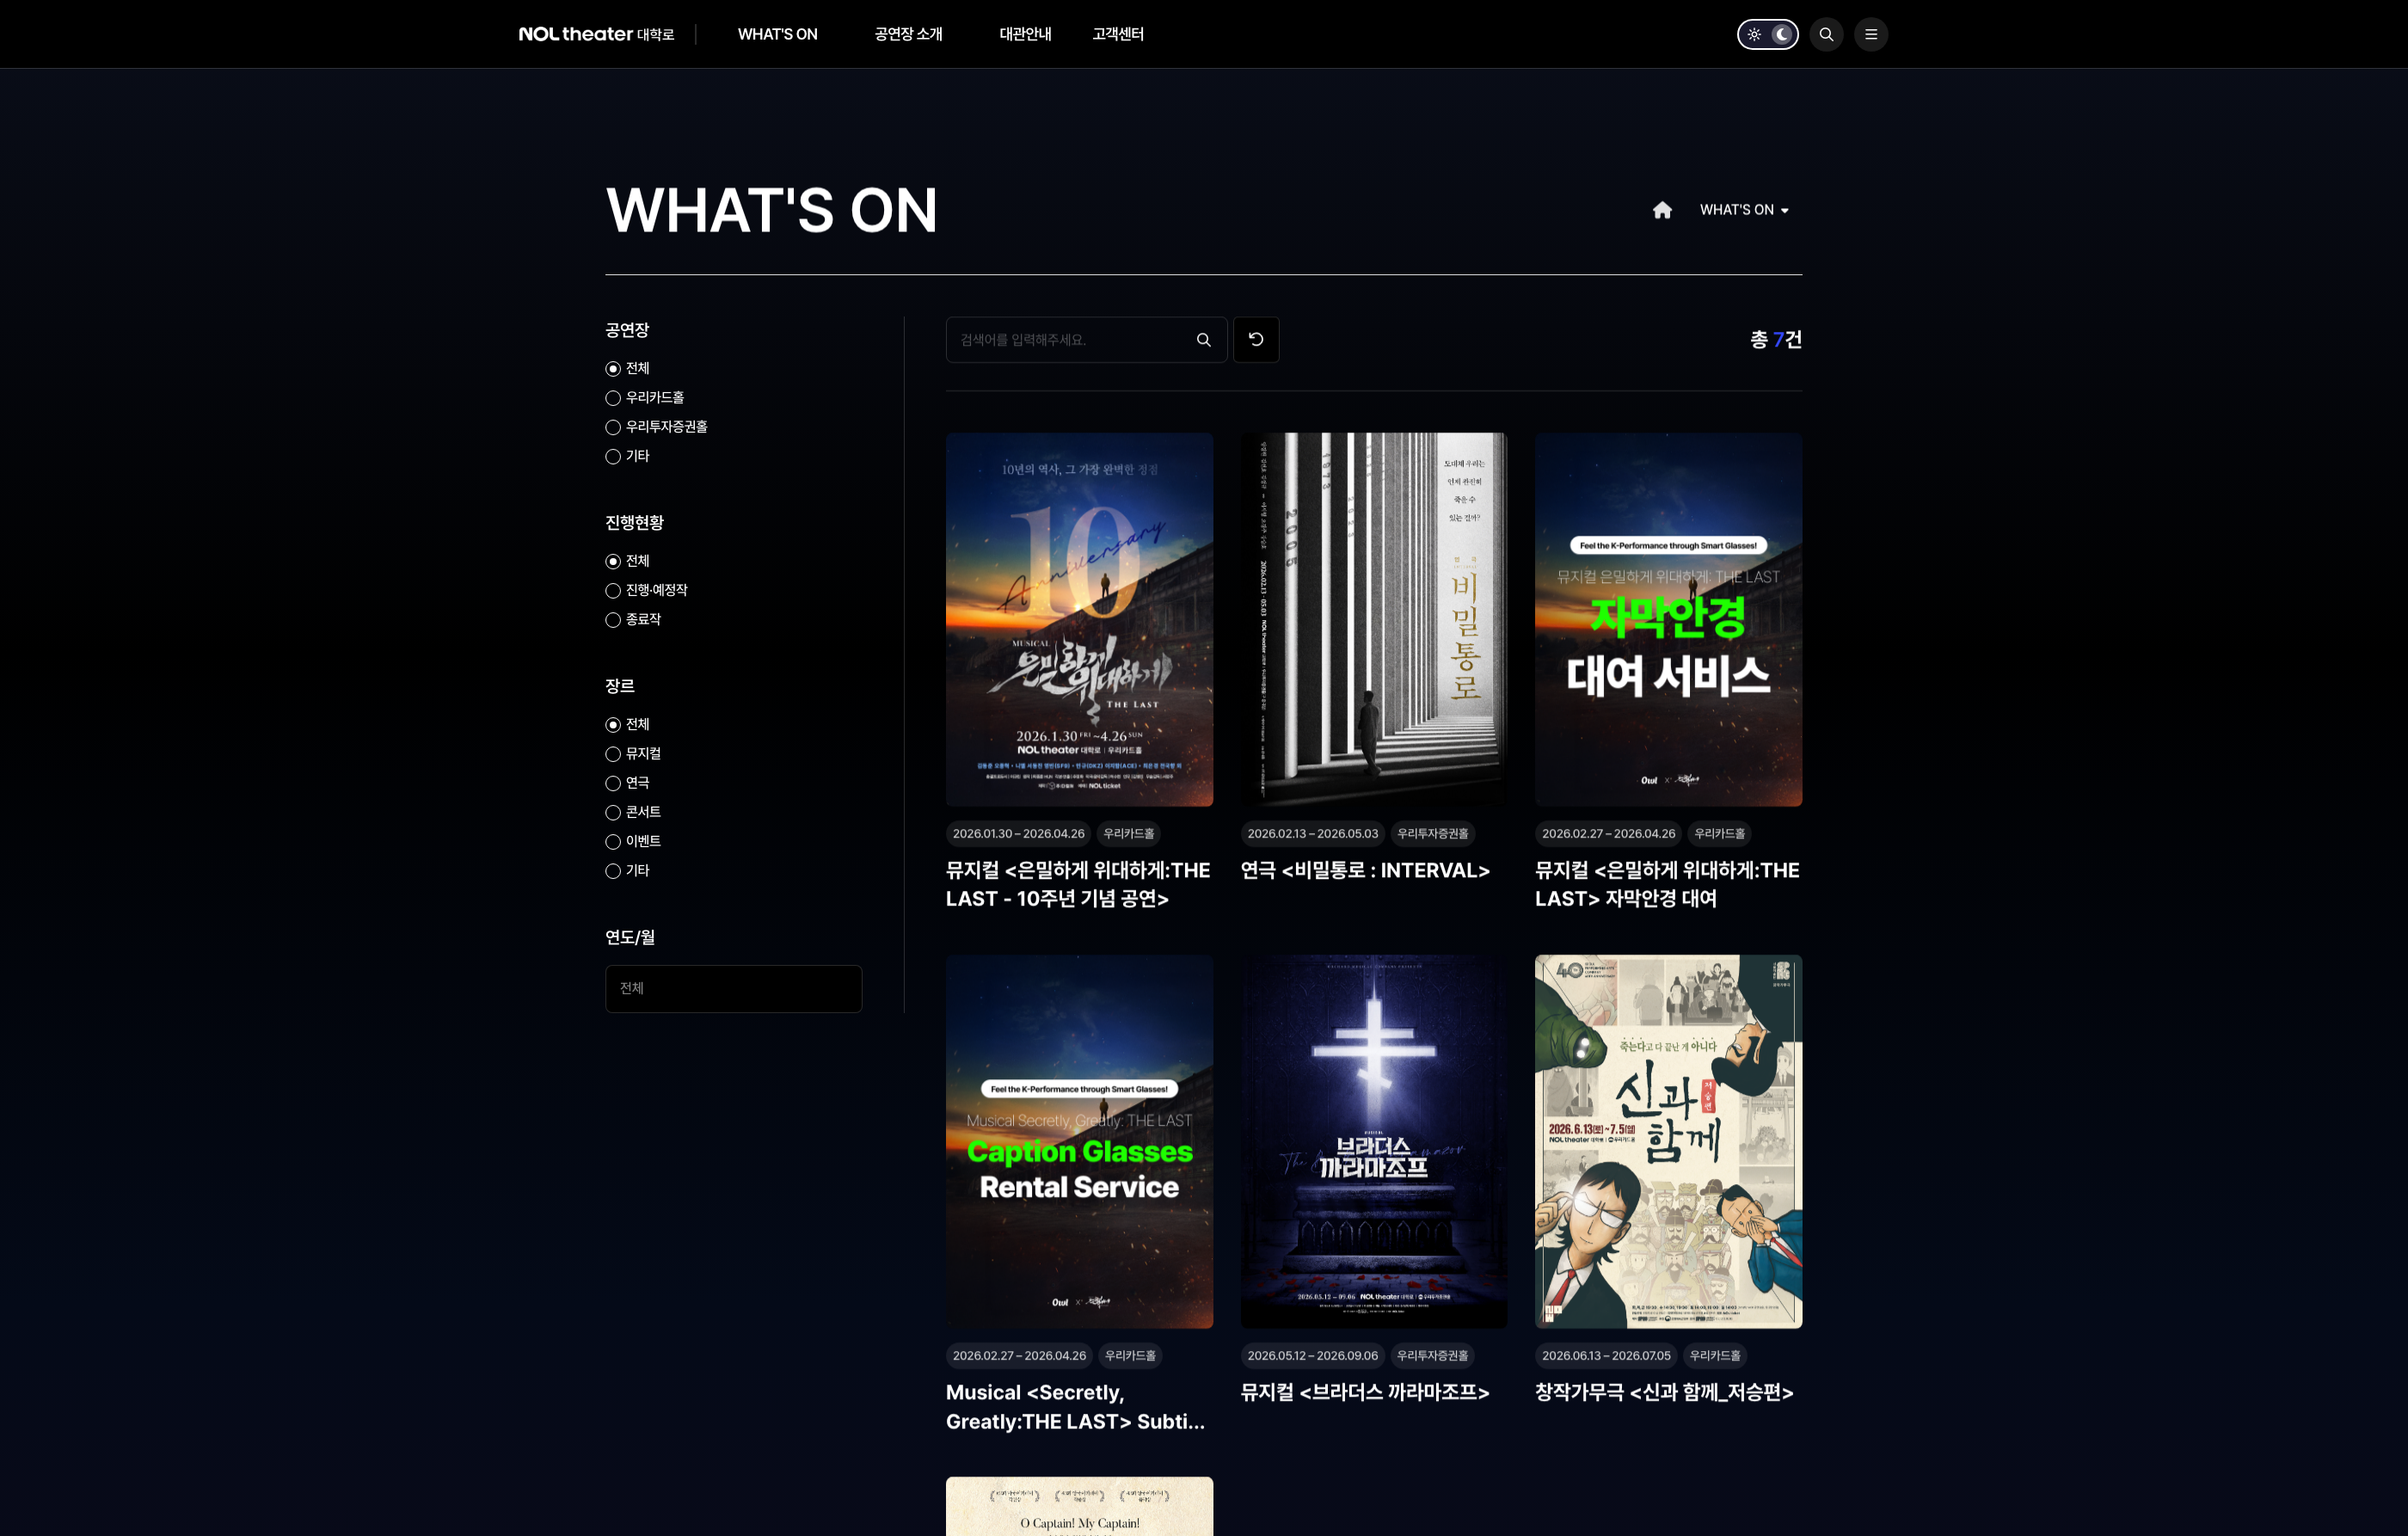The width and height of the screenshot is (2408, 1536).
Task: Switch to light mode sun icon
Action: click(1754, 34)
